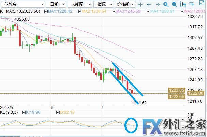This screenshot has height=137, width=207.
Task: Click the 2018/5 date axis label
Action: tap(6, 107)
